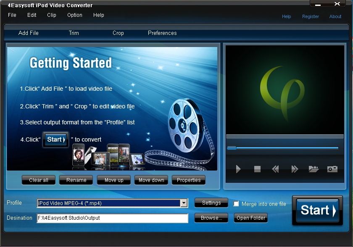Screen dimensions: 353x247
Task: Click the rewind playback icon
Action: [275, 169]
